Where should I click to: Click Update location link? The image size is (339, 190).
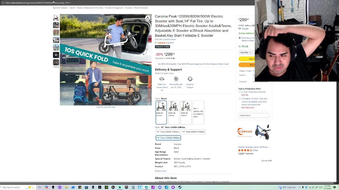(x=248, y=41)
